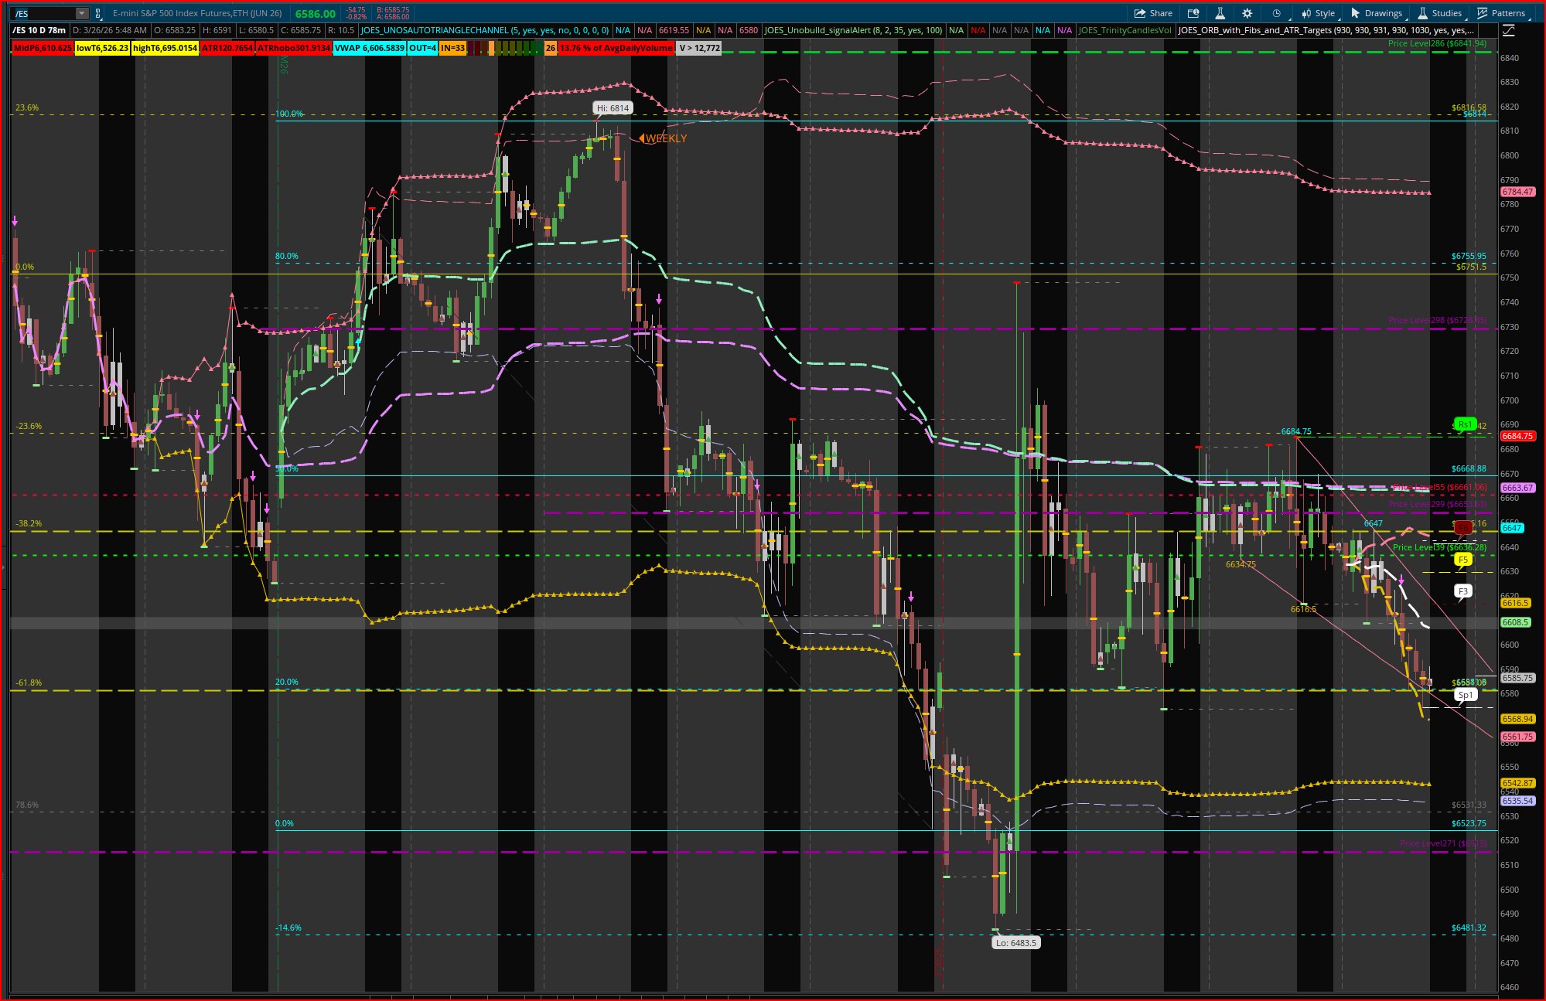
Task: Open the Drawings dropdown menu
Action: 1377,13
